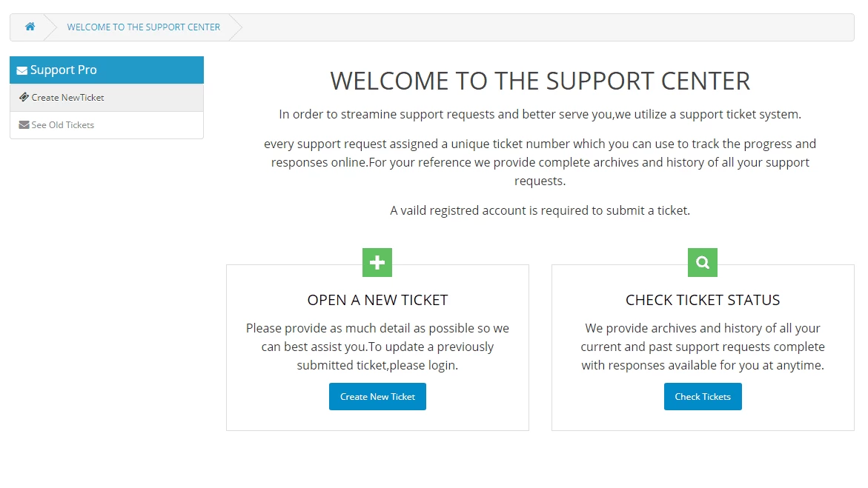
Task: Click the envelope icon beside See Old Tickets
Action: [x=23, y=124]
